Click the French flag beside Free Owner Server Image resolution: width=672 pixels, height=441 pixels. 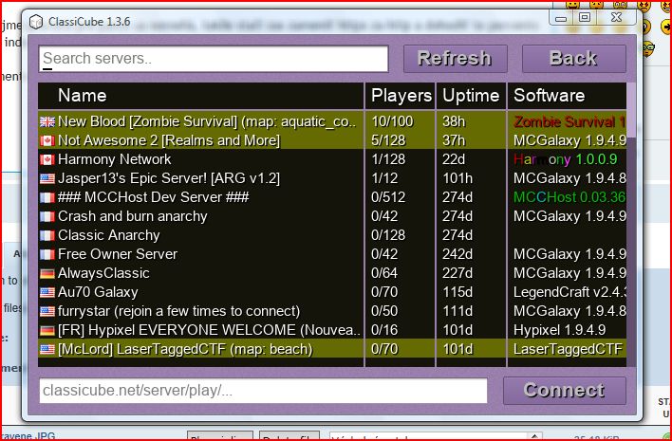click(x=47, y=254)
